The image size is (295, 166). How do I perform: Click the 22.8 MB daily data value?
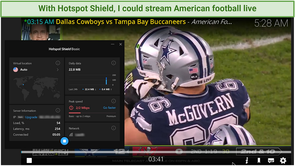[75, 70]
